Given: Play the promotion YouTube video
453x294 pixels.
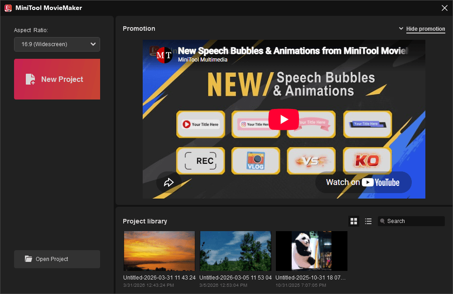Looking at the screenshot, I should pos(284,119).
